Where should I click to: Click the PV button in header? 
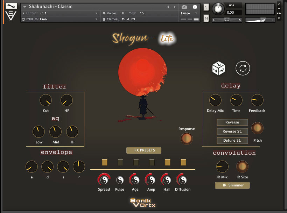coord(279,18)
